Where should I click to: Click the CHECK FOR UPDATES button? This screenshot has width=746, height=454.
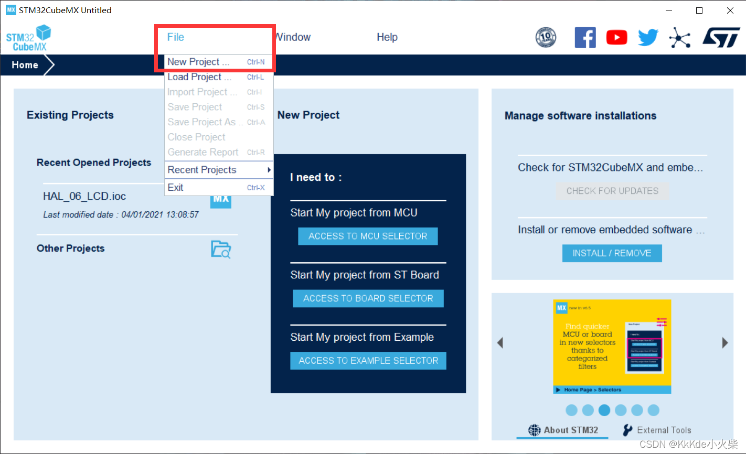coord(612,191)
